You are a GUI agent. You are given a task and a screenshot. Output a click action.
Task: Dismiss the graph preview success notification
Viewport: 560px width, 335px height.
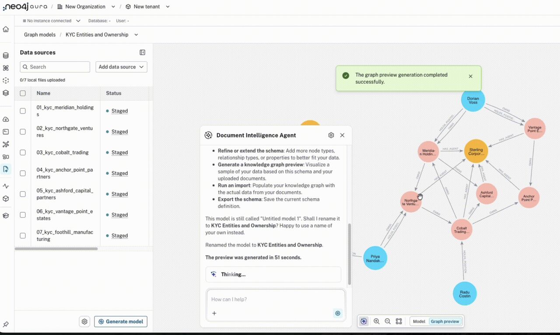pyautogui.click(x=471, y=76)
